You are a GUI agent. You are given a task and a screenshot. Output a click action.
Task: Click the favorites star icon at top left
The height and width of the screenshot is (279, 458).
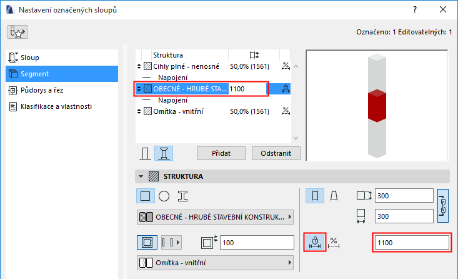(x=17, y=32)
